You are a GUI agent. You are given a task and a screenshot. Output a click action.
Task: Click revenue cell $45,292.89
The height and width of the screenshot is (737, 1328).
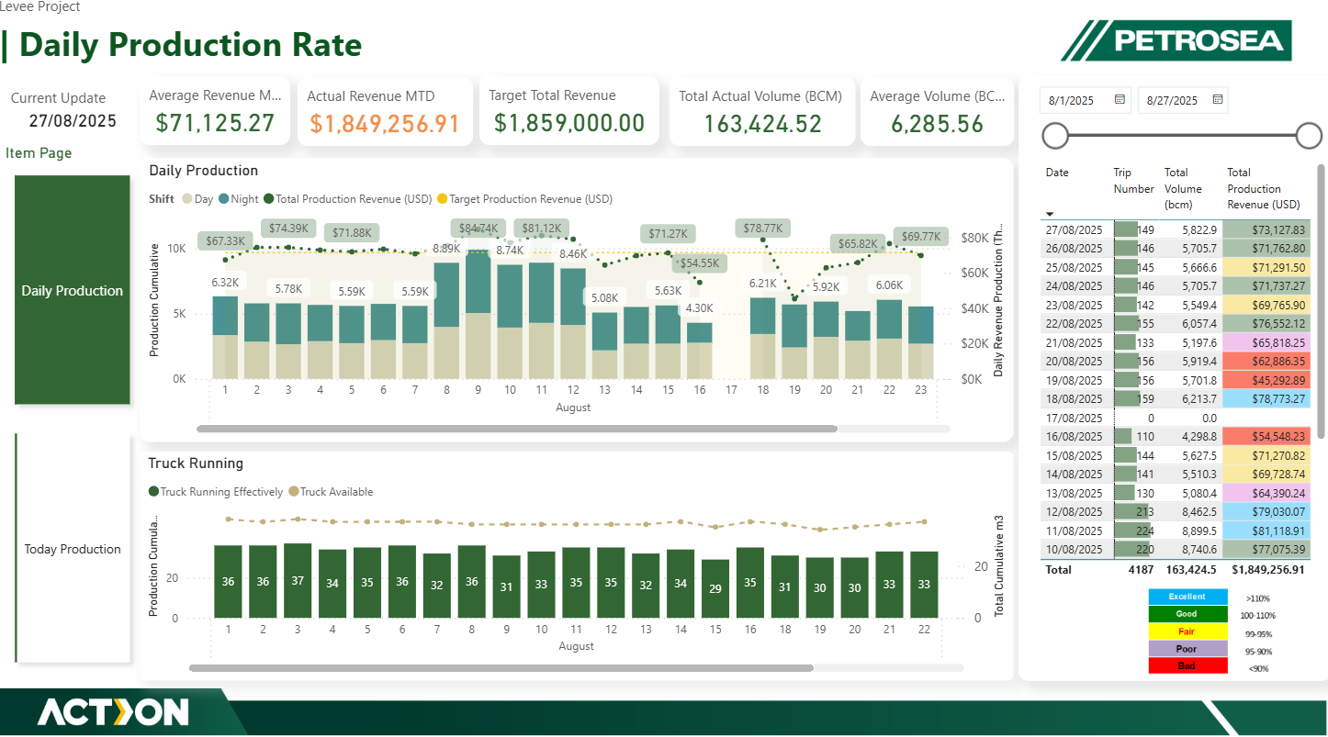[x=1267, y=380]
